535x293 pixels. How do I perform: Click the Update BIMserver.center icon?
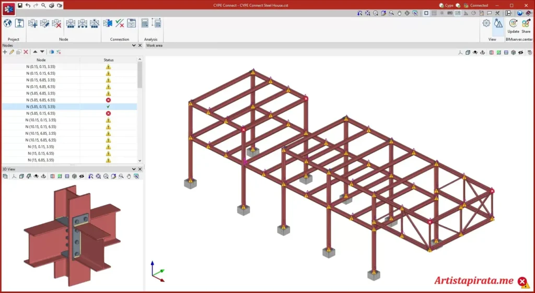click(x=513, y=24)
